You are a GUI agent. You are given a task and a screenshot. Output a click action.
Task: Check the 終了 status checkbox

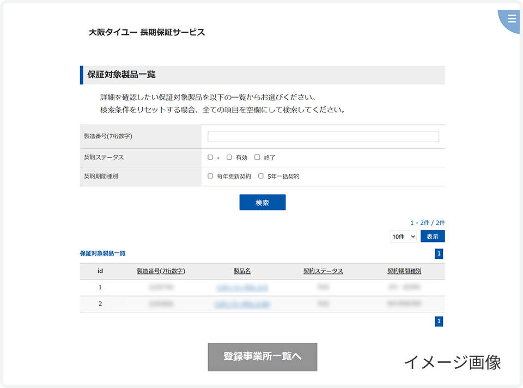tap(257, 157)
